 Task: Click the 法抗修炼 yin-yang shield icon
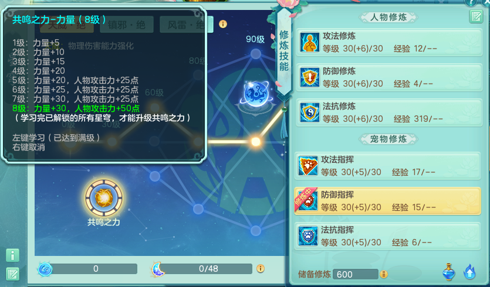309,112
